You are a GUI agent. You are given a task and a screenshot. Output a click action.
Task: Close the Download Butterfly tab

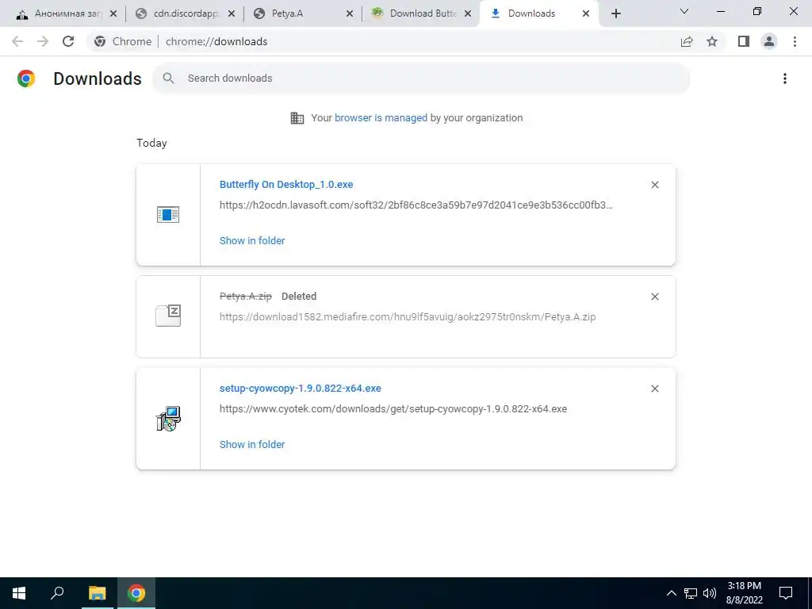click(x=468, y=14)
